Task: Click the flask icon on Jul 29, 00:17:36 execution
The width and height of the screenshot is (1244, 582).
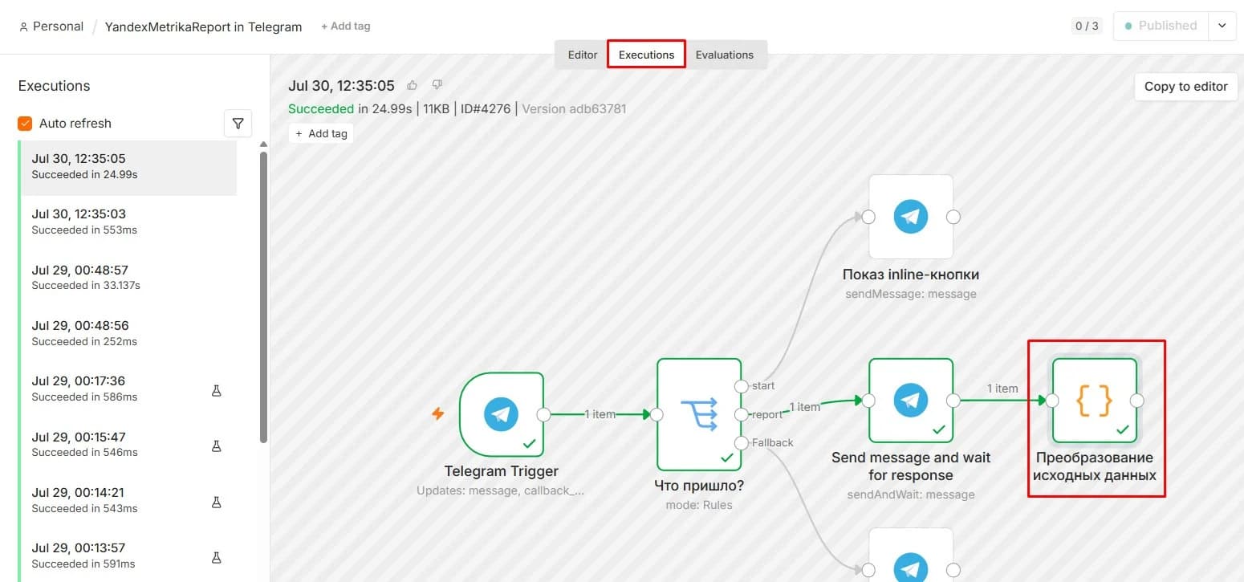Action: click(216, 391)
